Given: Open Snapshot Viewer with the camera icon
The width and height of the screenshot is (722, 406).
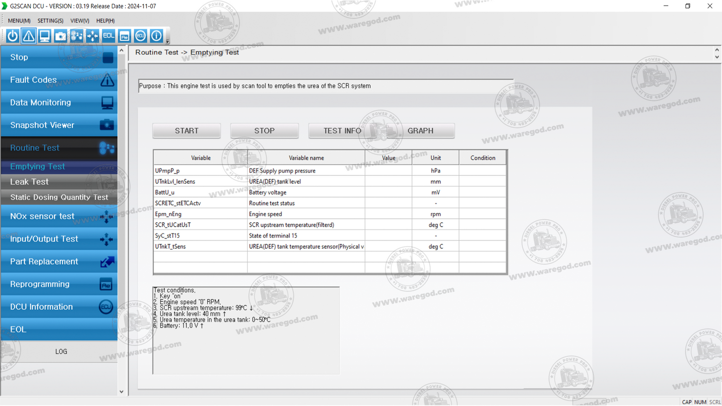Looking at the screenshot, I should [x=60, y=35].
